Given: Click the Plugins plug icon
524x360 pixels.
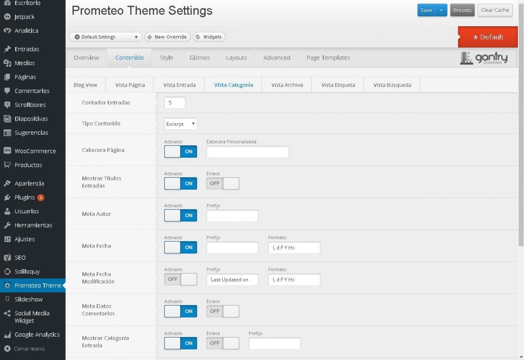Looking at the screenshot, I should coord(7,197).
